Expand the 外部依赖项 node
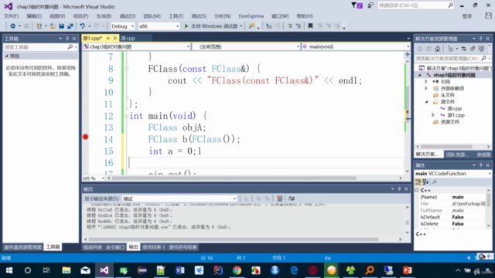This screenshot has width=495, height=278. [x=426, y=88]
